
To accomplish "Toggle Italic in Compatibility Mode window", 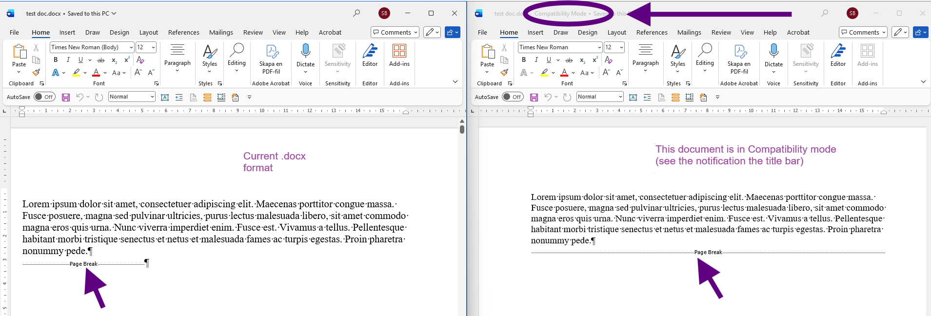I will 536,60.
